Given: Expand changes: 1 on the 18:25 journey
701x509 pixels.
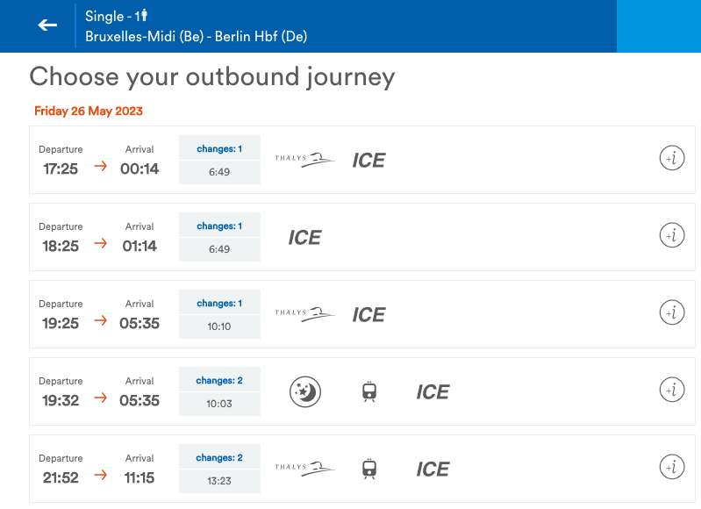Looking at the screenshot, I should coord(219,226).
